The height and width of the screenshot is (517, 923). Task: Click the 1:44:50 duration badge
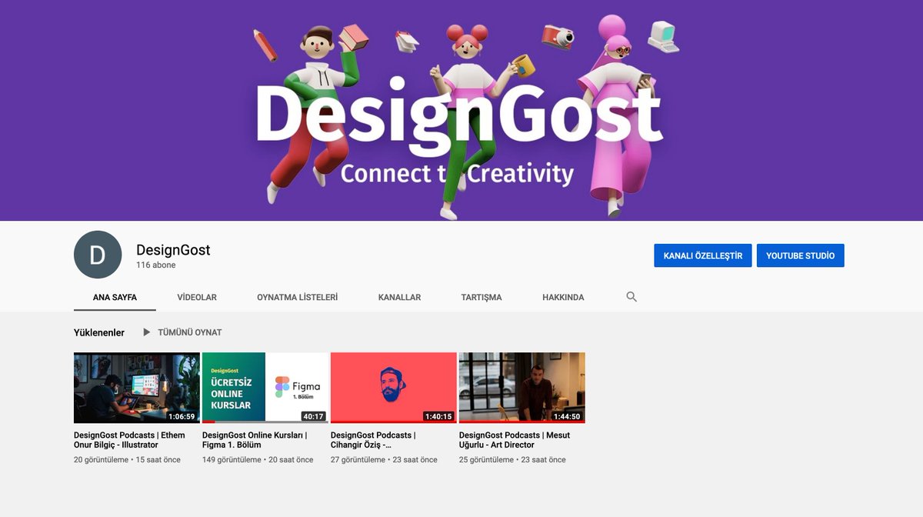[x=568, y=416]
